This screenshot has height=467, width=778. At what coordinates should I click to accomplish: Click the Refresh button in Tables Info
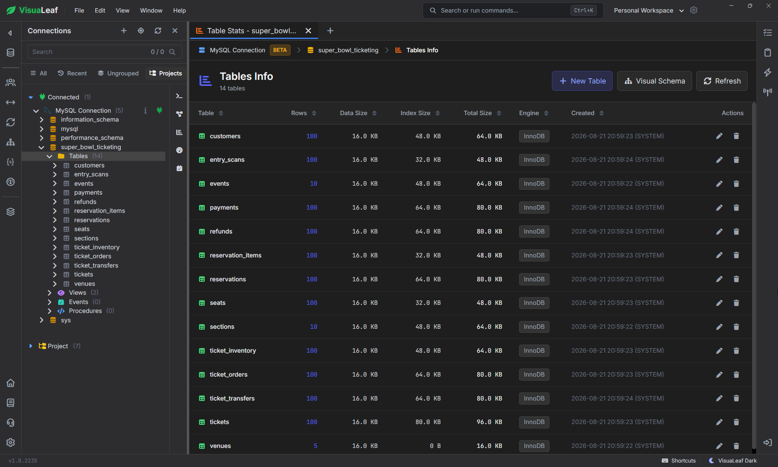tap(722, 81)
